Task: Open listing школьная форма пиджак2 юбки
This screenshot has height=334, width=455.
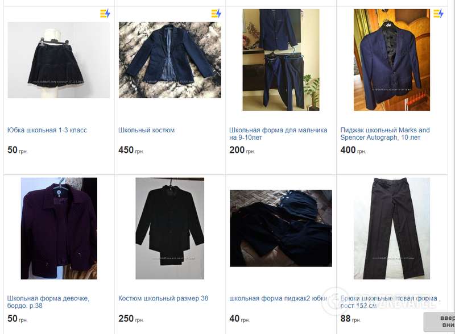Action: pos(278,298)
